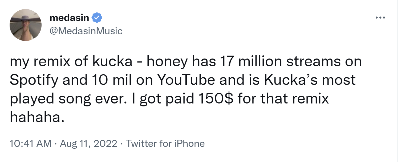Click the phrase "that remix" in the tweet
The height and width of the screenshot is (162, 401).
(295, 99)
